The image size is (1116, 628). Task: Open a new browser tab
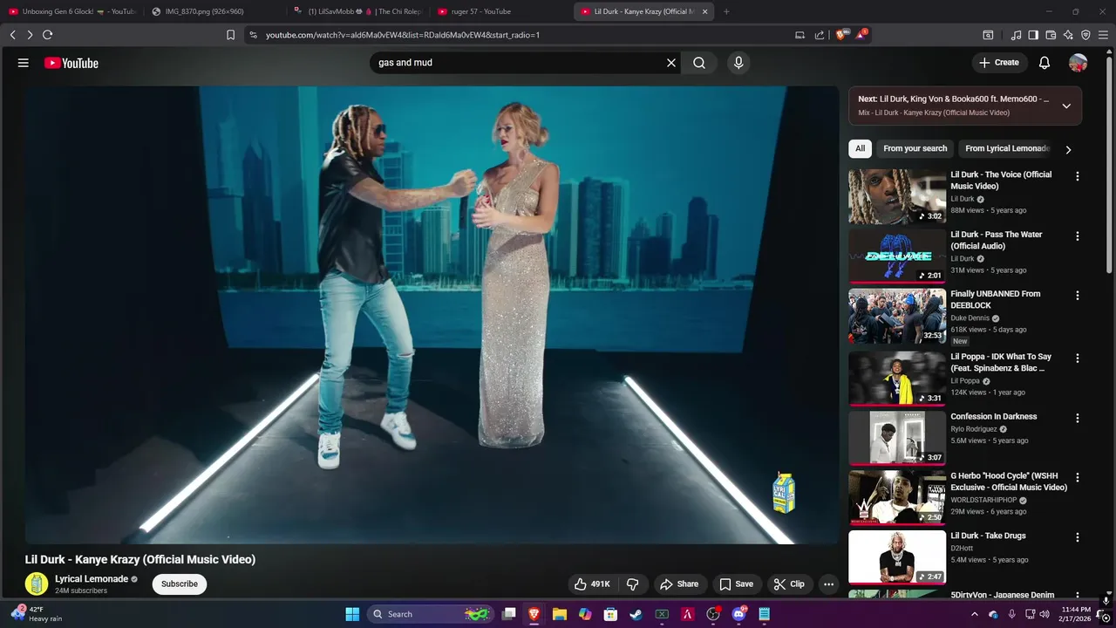point(726,11)
